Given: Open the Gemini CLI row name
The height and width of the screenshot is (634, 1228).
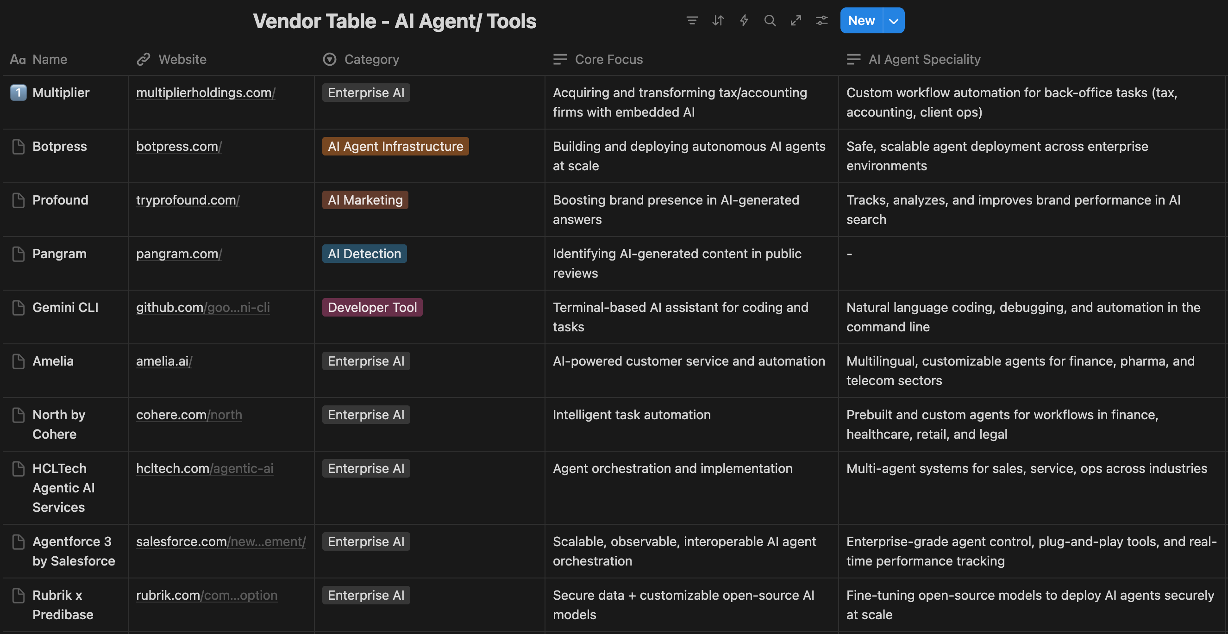Looking at the screenshot, I should [x=65, y=307].
